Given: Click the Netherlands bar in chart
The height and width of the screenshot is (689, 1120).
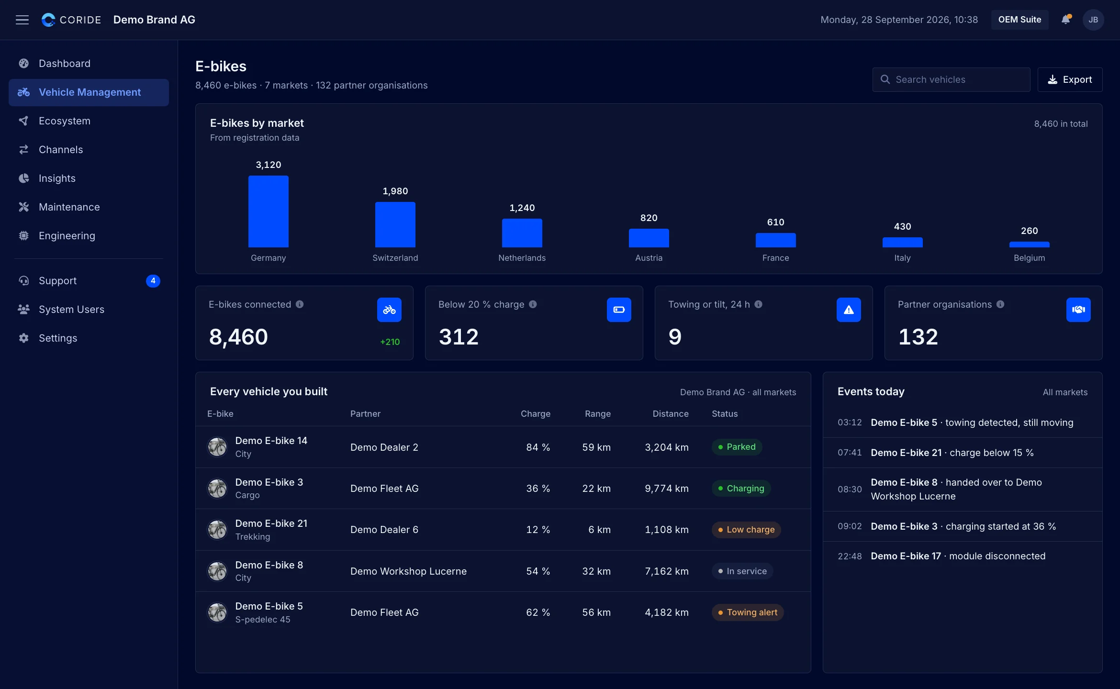Looking at the screenshot, I should [x=522, y=233].
